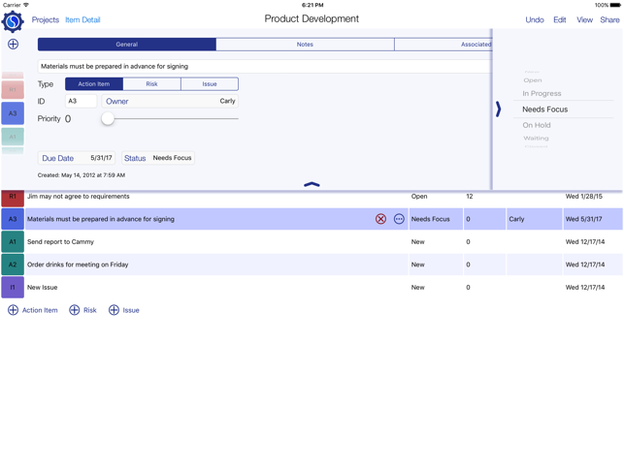
Task: Switch to the Notes tab
Action: pos(305,45)
